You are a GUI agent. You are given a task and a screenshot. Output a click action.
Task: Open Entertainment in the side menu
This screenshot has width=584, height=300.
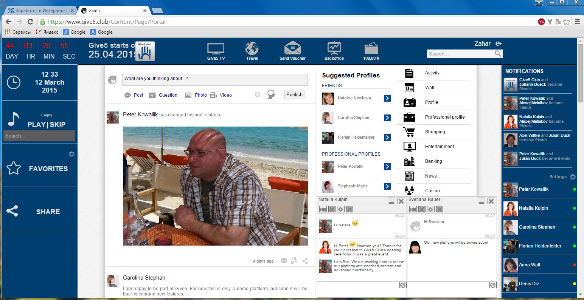pos(433,147)
